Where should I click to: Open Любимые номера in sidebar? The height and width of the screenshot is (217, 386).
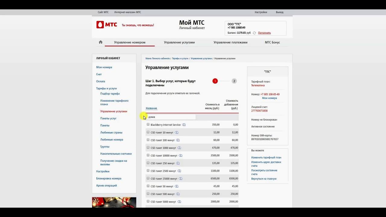[x=112, y=140]
